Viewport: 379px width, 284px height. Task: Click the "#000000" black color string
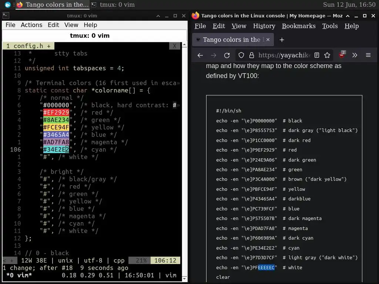[x=56, y=105]
